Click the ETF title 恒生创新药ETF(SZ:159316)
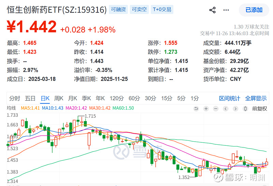The width and height of the screenshot is (273, 186). point(57,10)
